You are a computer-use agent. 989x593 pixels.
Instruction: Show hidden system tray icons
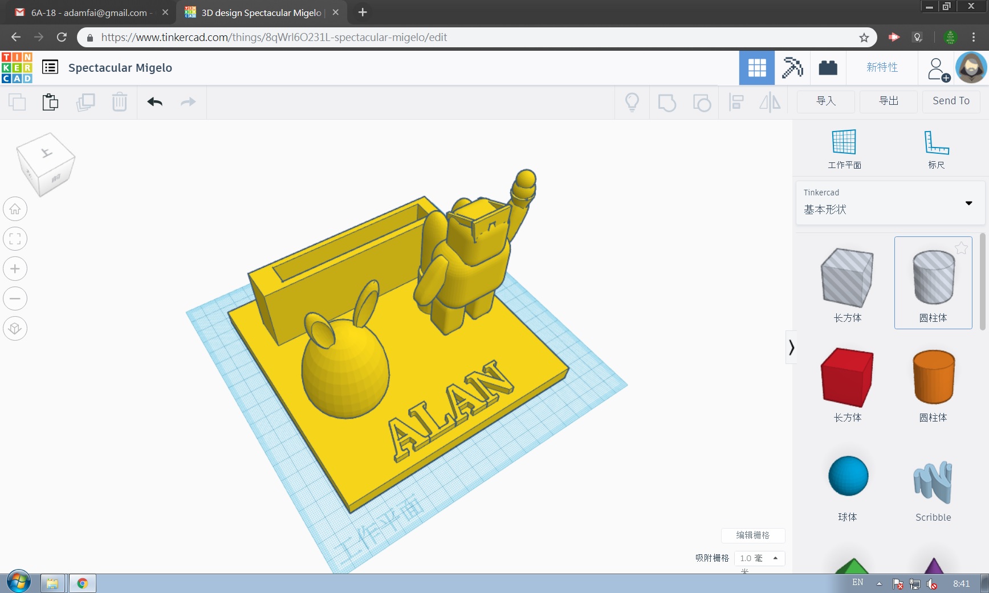pyautogui.click(x=879, y=583)
